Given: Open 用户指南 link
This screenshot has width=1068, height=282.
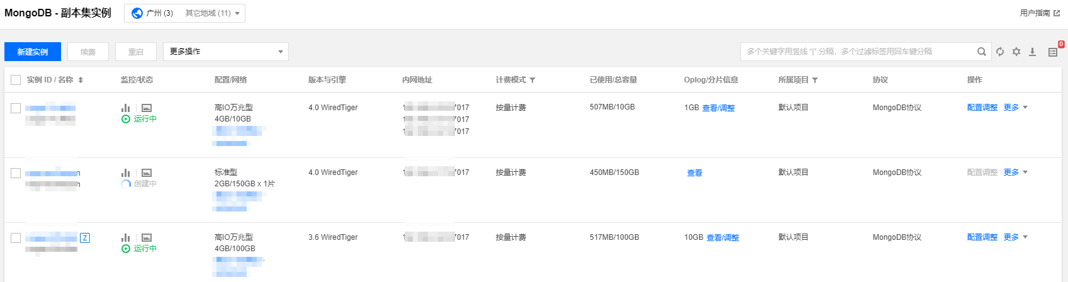Looking at the screenshot, I should 1039,13.
